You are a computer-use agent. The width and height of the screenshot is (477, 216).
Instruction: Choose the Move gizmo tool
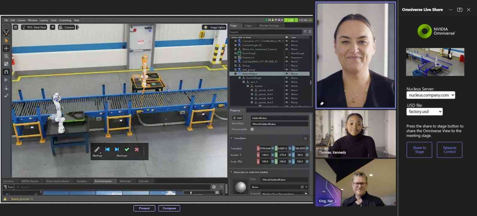click(x=6, y=48)
